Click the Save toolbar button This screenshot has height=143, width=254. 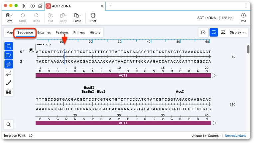9,18
